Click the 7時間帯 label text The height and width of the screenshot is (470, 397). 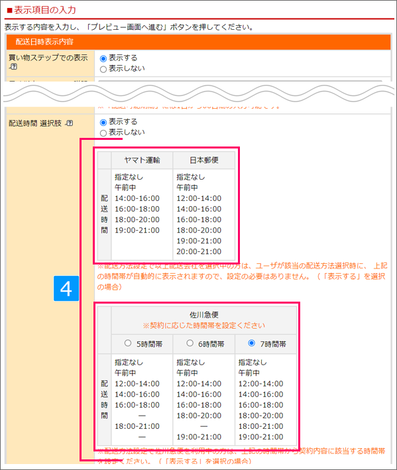273,344
